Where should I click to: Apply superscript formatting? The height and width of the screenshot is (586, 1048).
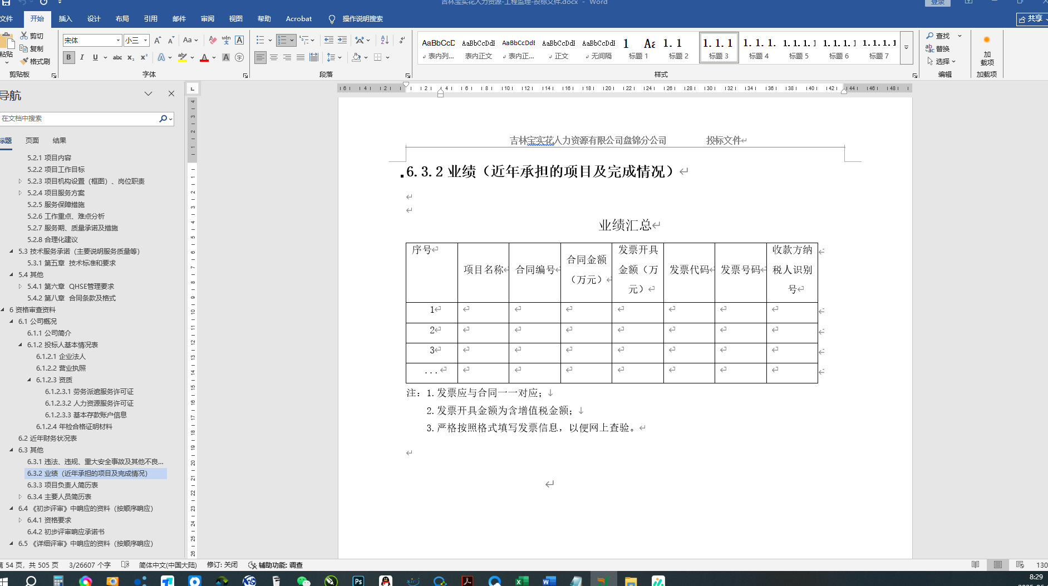click(144, 57)
